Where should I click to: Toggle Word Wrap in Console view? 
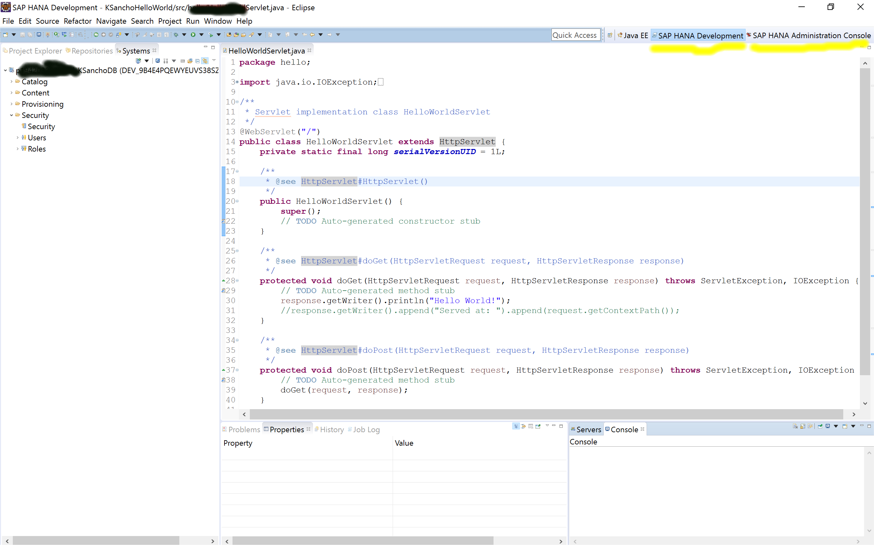click(810, 426)
